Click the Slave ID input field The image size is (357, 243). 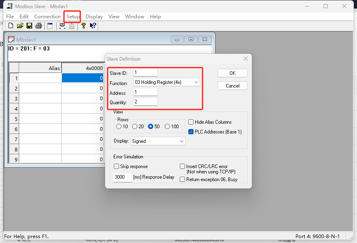point(145,73)
